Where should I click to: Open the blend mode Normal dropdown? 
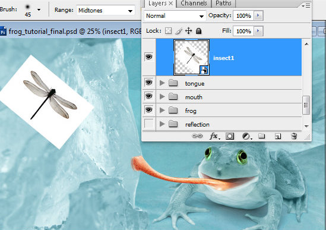(175, 16)
